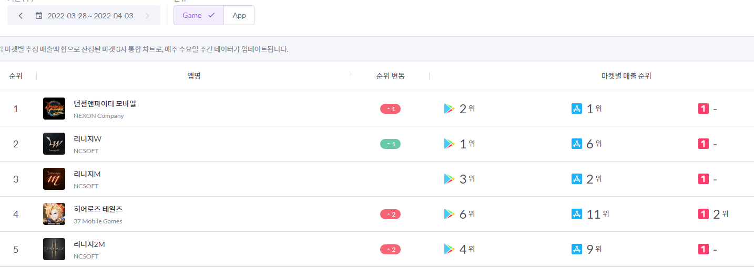Viewport: 754px width, 269px height.
Task: Open 던전앤파이터 모바일 app name link
Action: (x=105, y=103)
